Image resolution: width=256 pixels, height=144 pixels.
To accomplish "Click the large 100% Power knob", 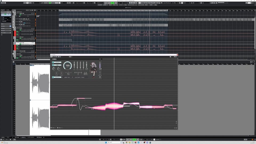I will click(x=67, y=66).
